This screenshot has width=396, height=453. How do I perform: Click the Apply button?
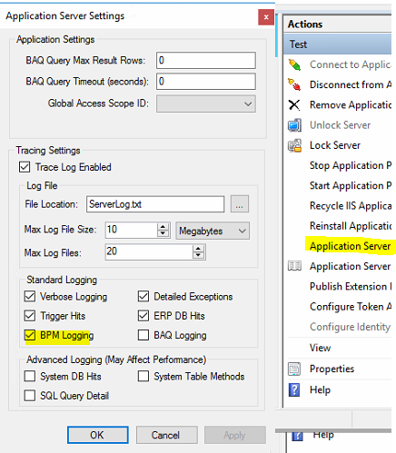(x=235, y=435)
